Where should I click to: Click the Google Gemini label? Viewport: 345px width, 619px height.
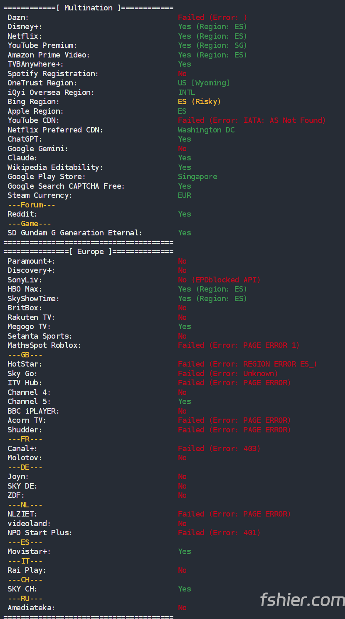(38, 149)
